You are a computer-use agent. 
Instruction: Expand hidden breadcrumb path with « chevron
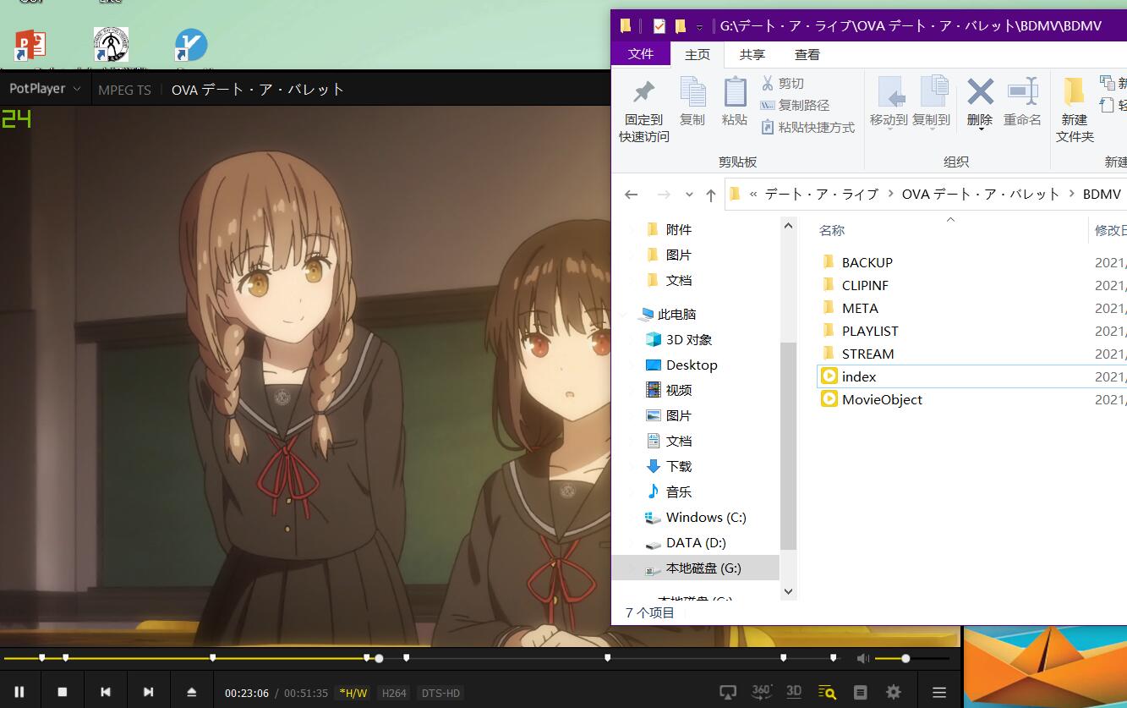pyautogui.click(x=754, y=195)
